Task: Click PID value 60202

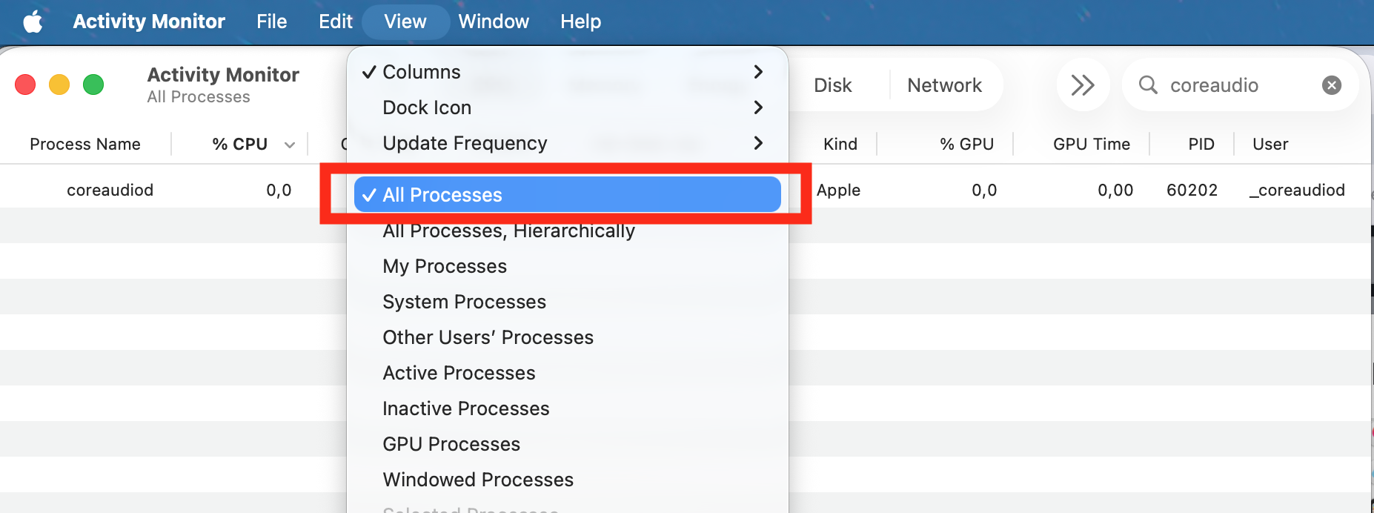Action: 1192,190
